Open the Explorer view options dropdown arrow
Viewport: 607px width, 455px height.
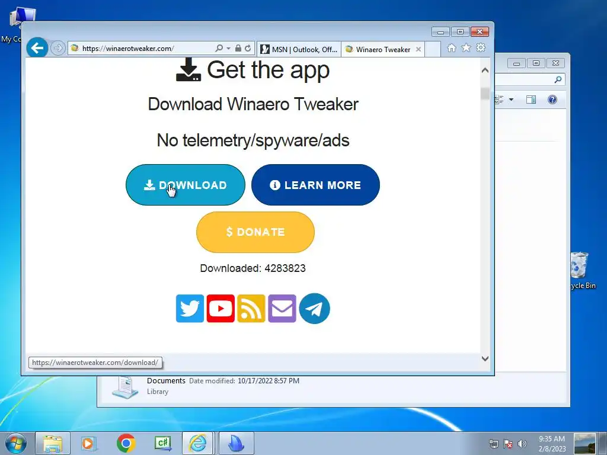[x=511, y=100]
